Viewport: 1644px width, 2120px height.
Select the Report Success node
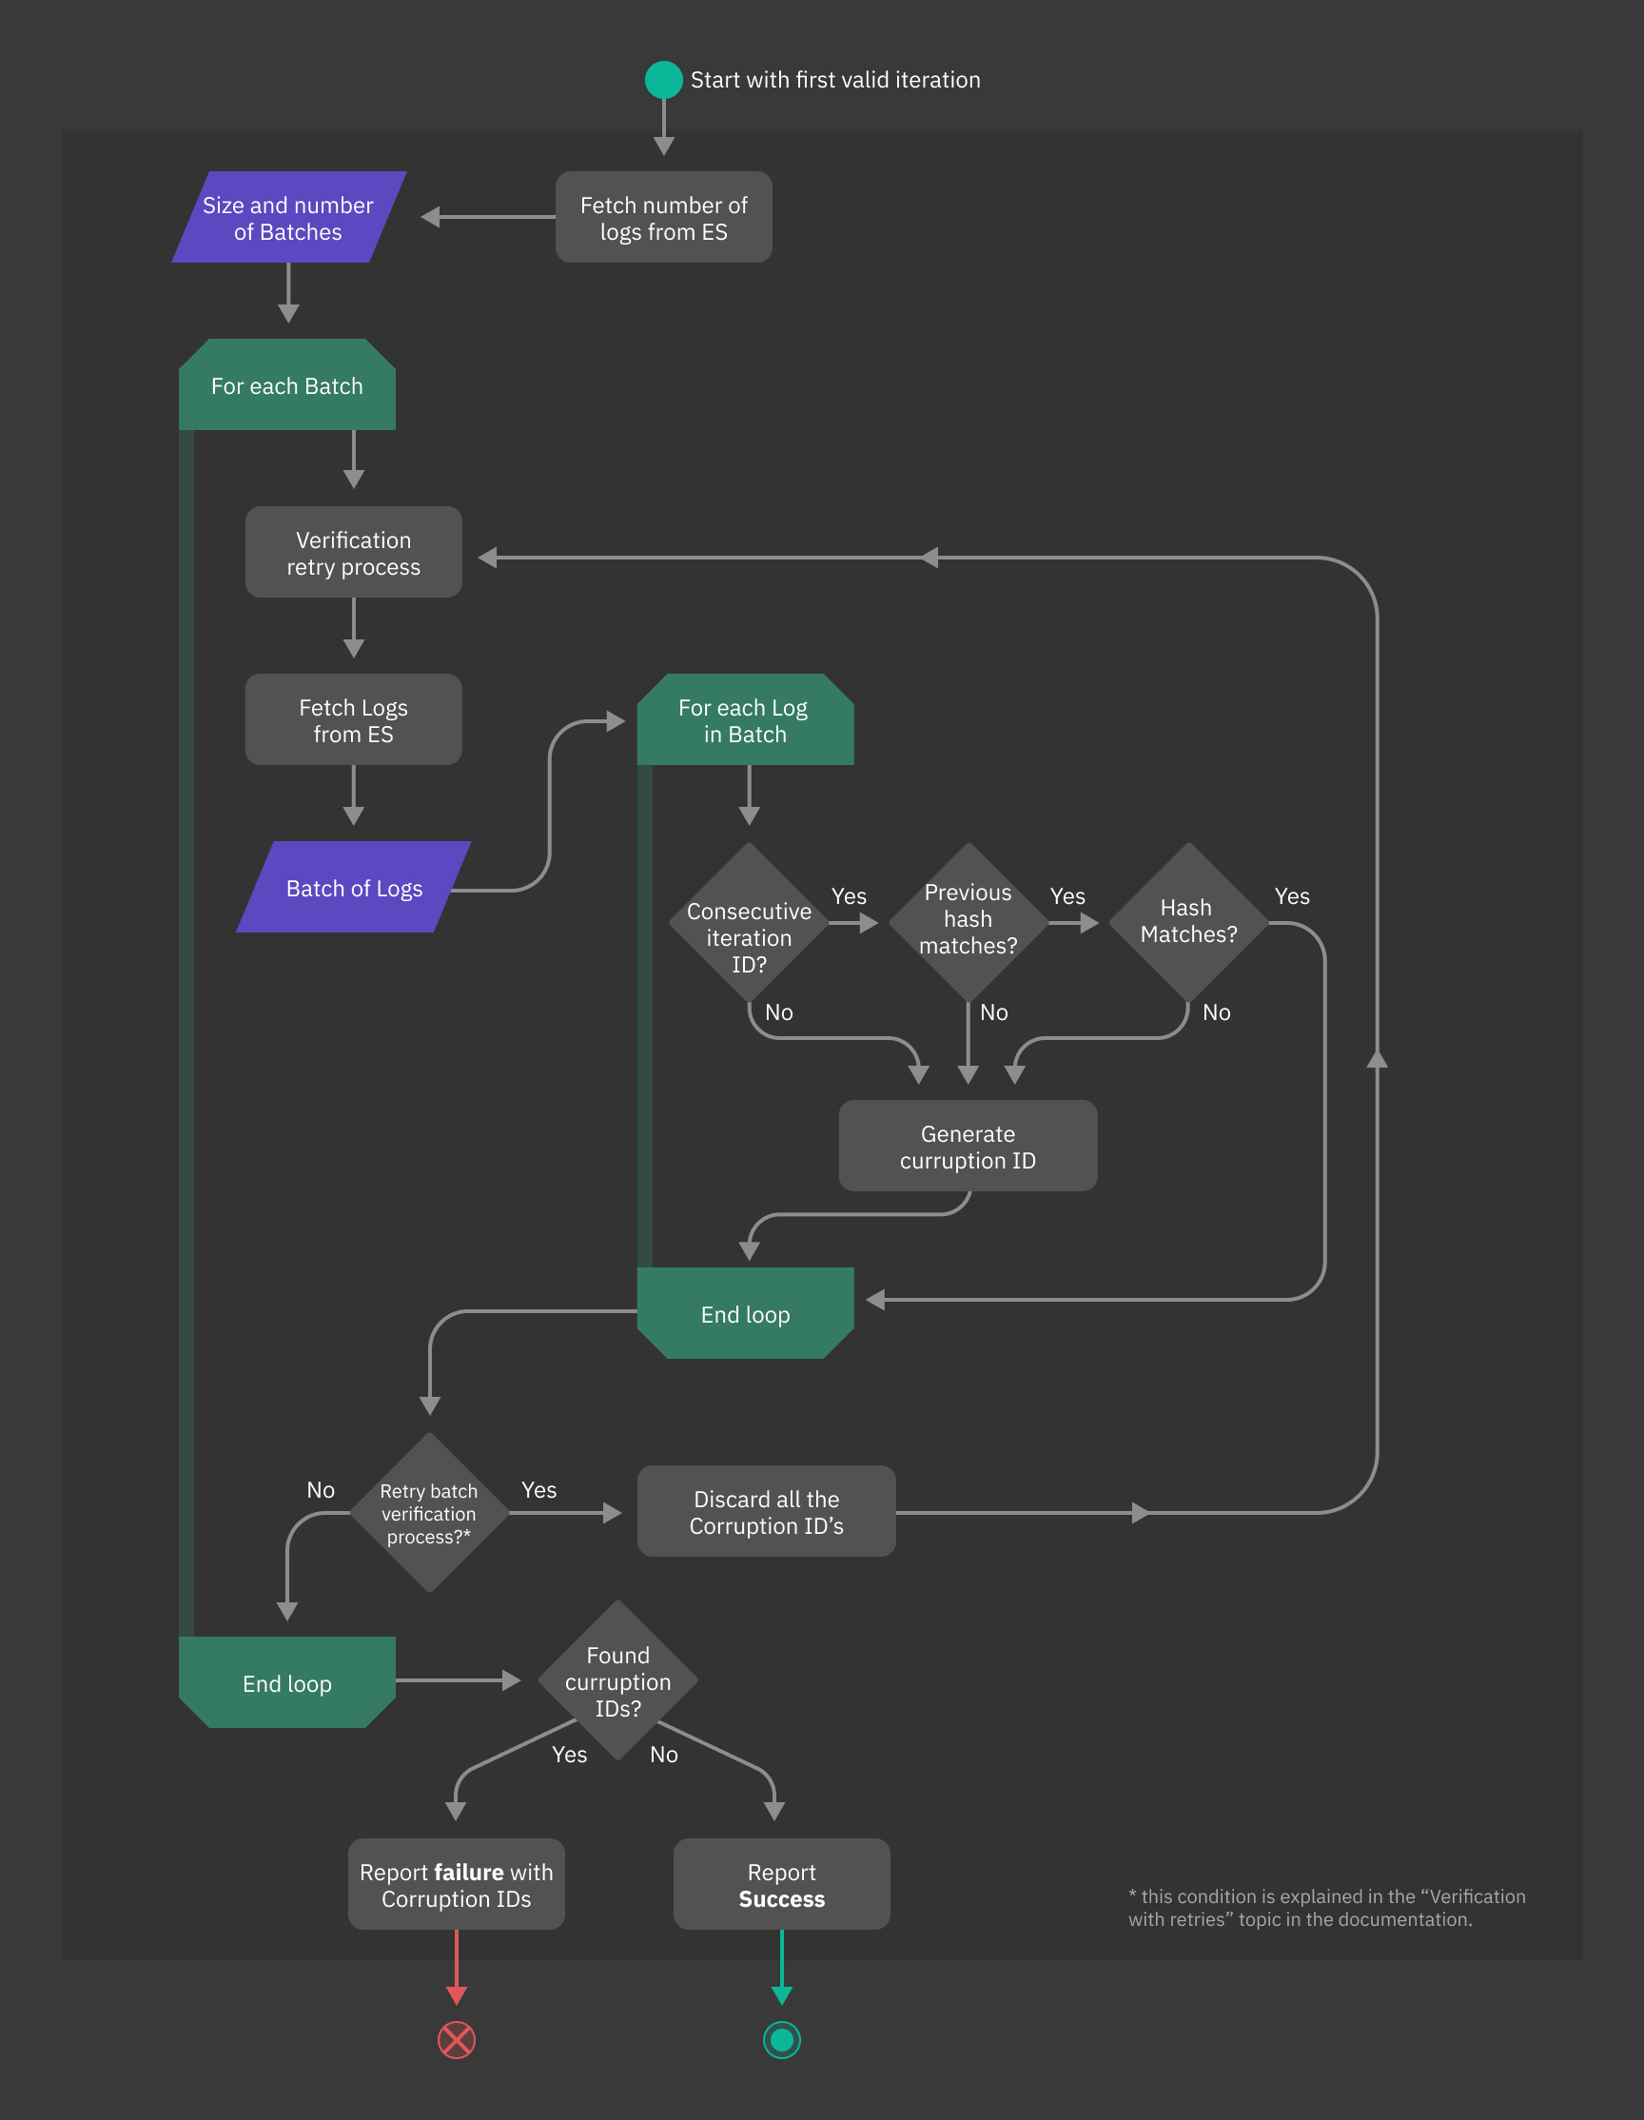pyautogui.click(x=781, y=1885)
